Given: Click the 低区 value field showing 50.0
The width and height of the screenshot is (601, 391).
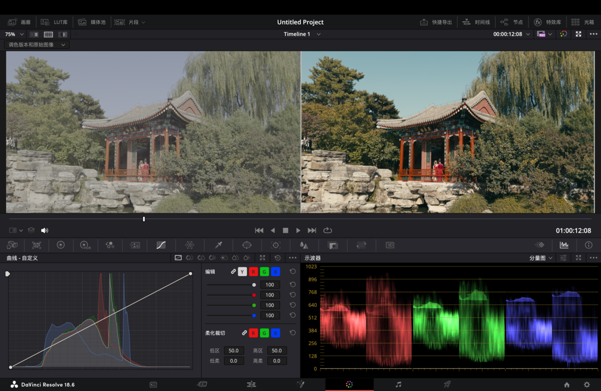Looking at the screenshot, I should point(233,351).
